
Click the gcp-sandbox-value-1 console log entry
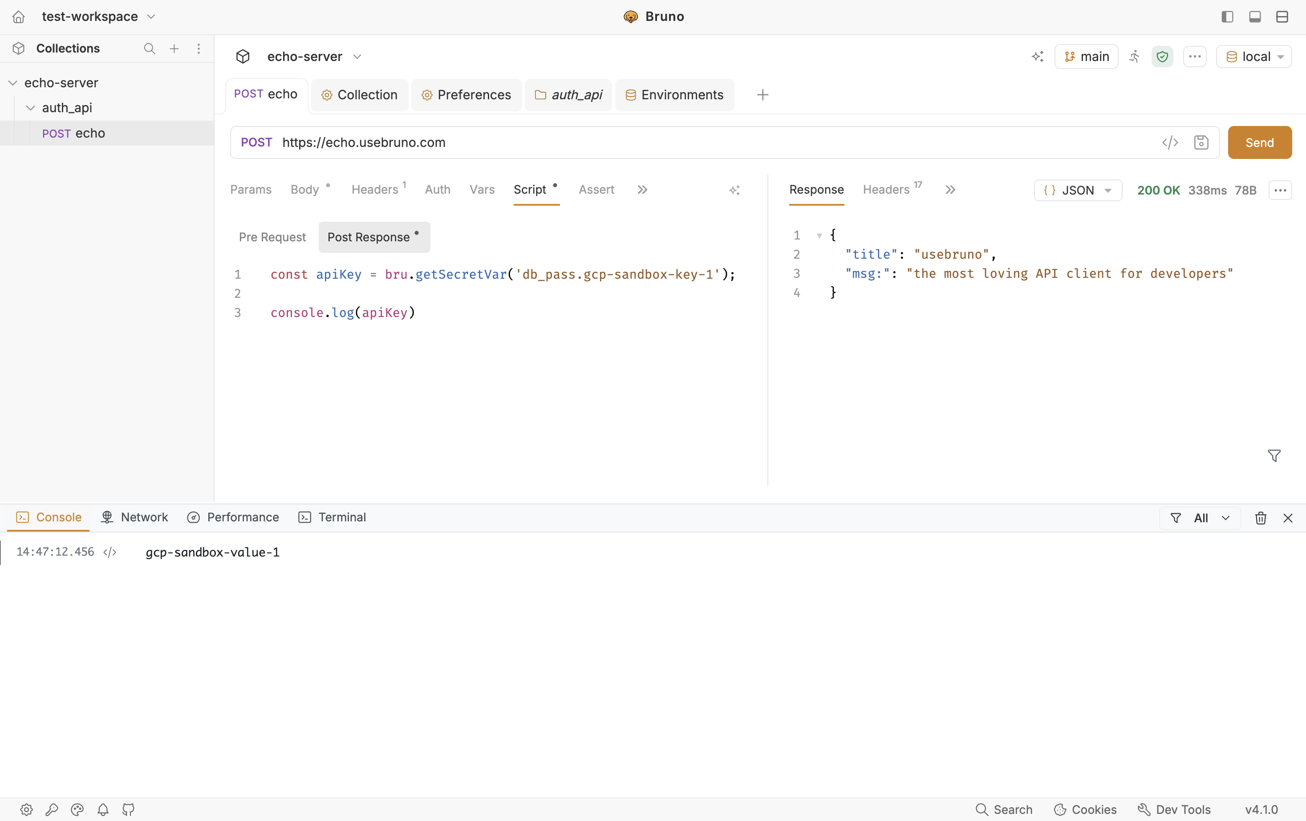[x=213, y=553]
